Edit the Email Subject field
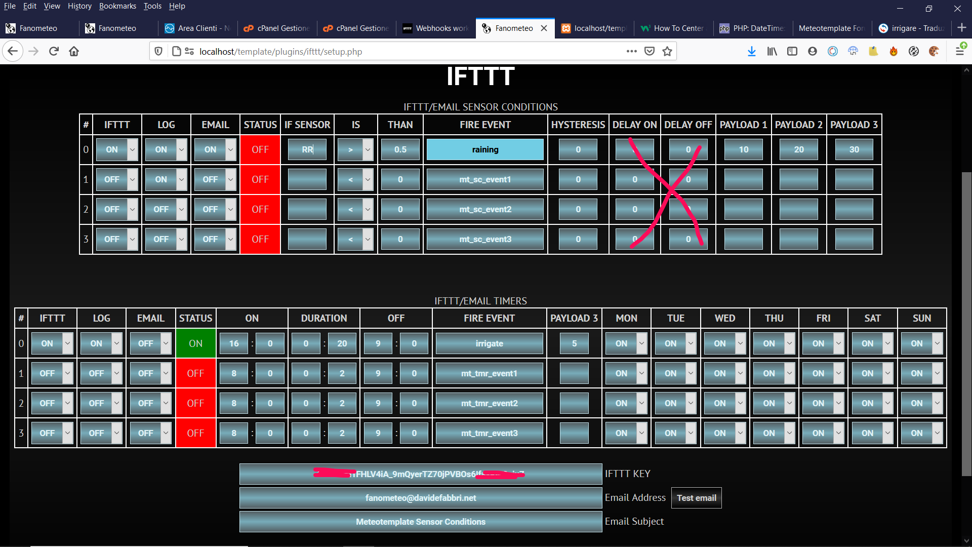 click(x=421, y=522)
